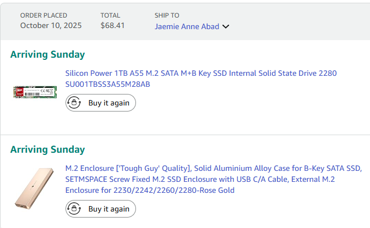Click the SHIP TO header label

pos(167,15)
